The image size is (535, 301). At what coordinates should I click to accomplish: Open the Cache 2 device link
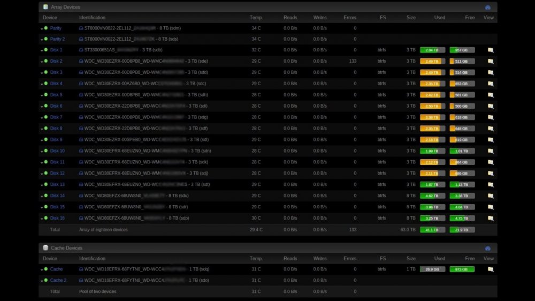tap(58, 280)
